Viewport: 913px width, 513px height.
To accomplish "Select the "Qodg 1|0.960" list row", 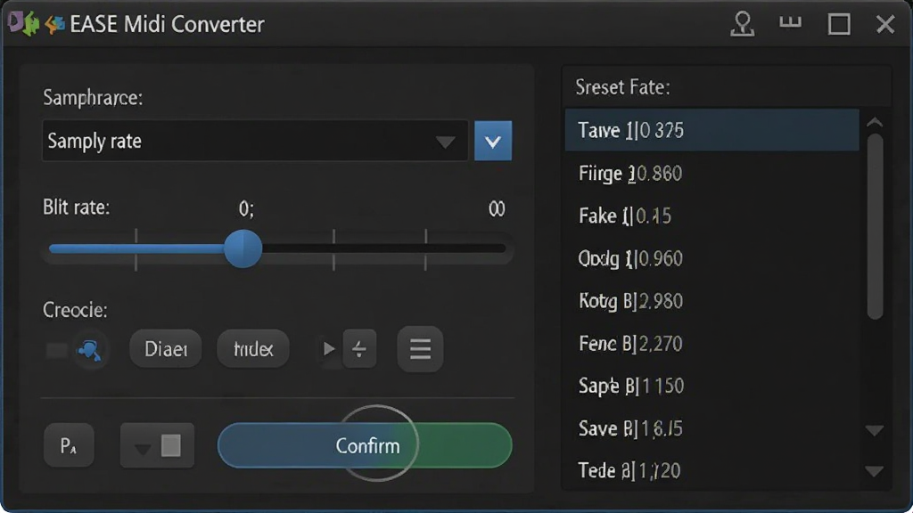I will [712, 258].
